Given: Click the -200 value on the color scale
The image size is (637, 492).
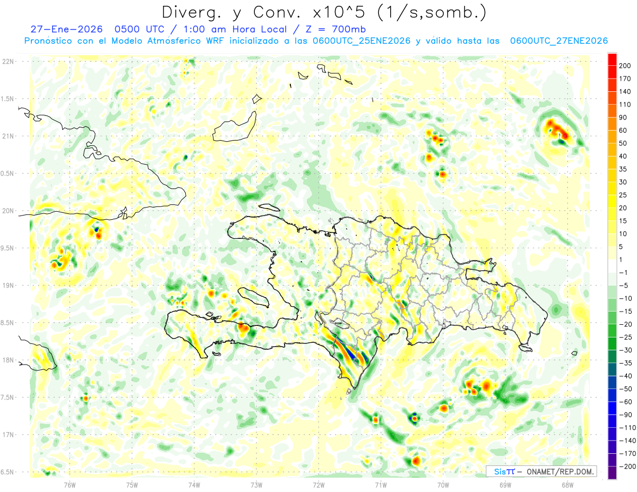Looking at the screenshot, I should pos(627,467).
